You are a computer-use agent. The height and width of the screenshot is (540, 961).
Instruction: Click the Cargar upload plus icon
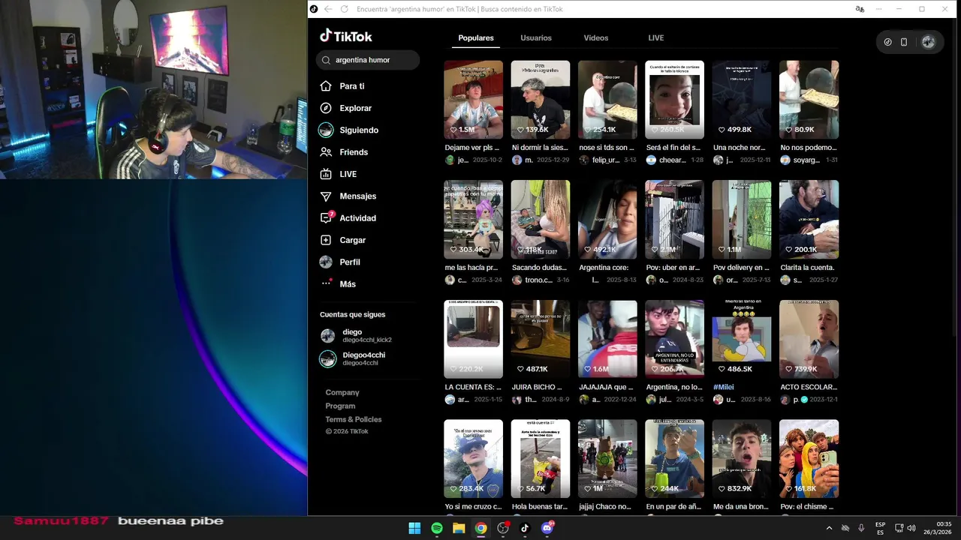coord(326,240)
